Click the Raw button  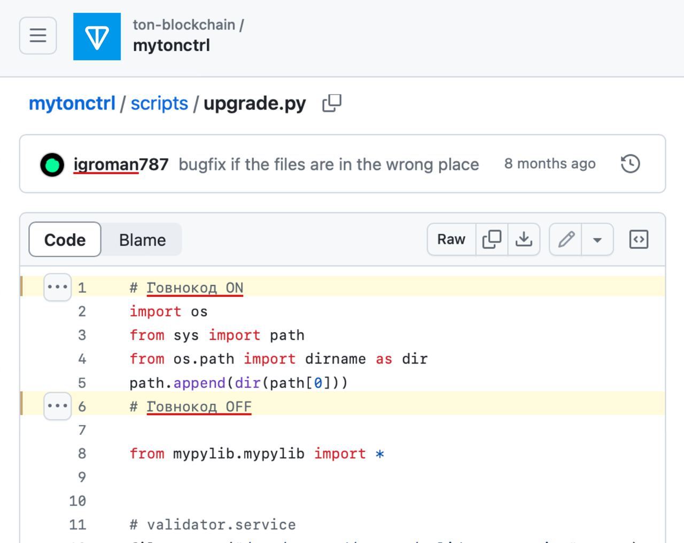click(x=451, y=240)
